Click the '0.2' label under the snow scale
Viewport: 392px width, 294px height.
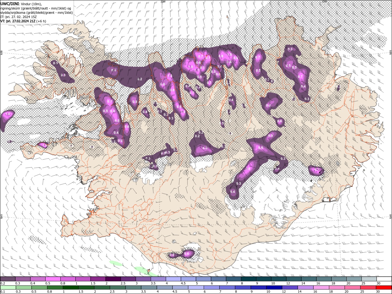[2, 283]
